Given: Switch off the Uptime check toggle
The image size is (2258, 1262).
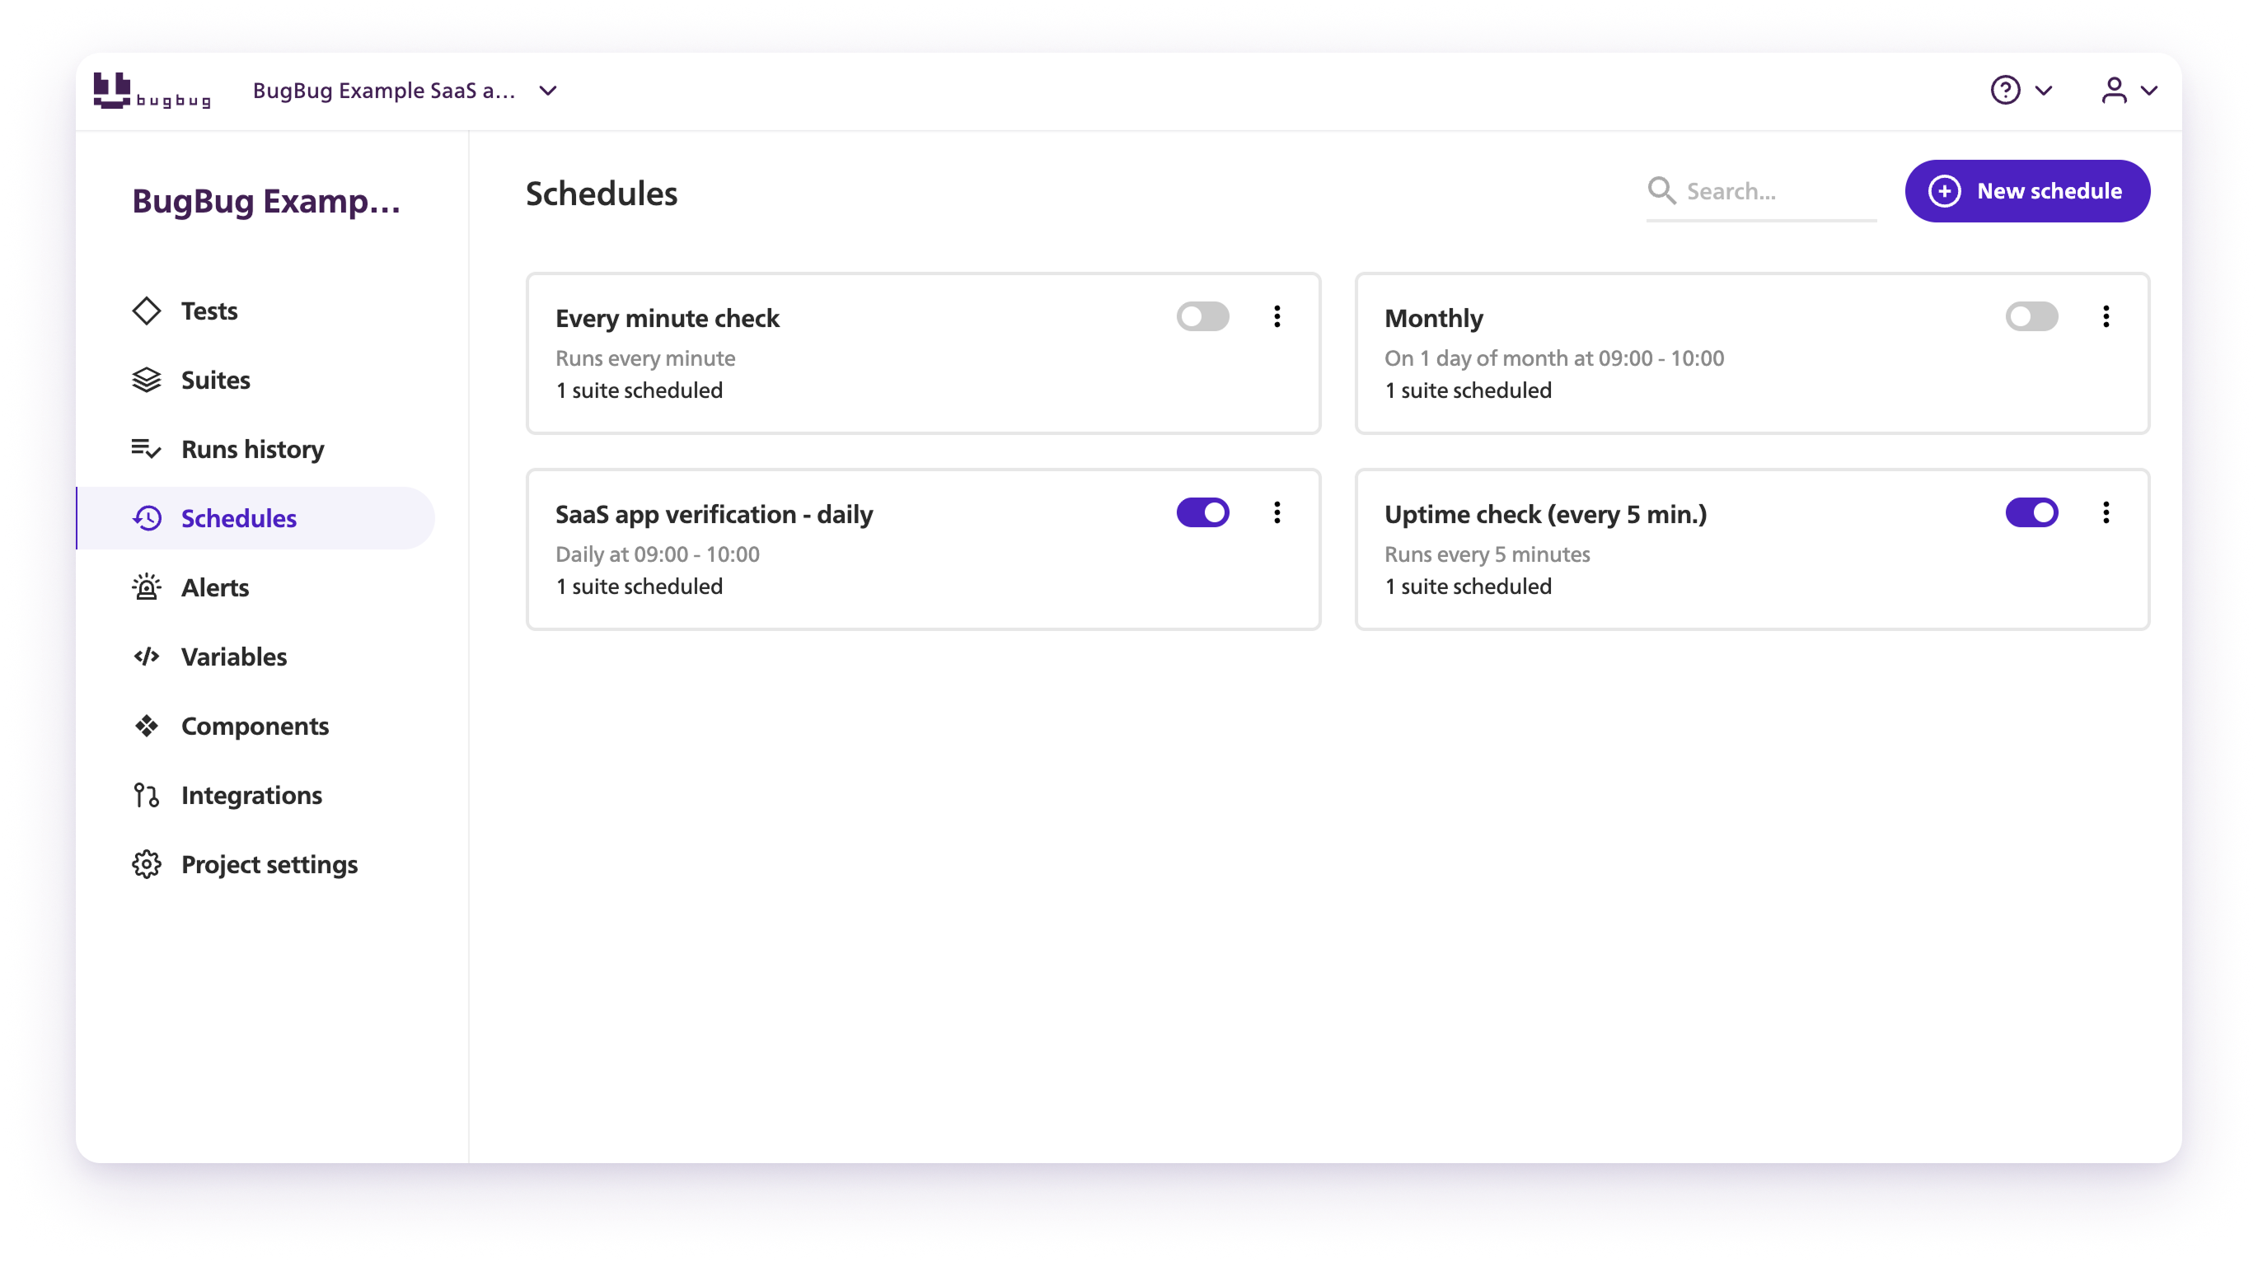Looking at the screenshot, I should (2031, 512).
